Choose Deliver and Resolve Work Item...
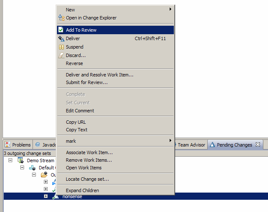Viewport: 268px width, 212px height. pyautogui.click(x=115, y=75)
